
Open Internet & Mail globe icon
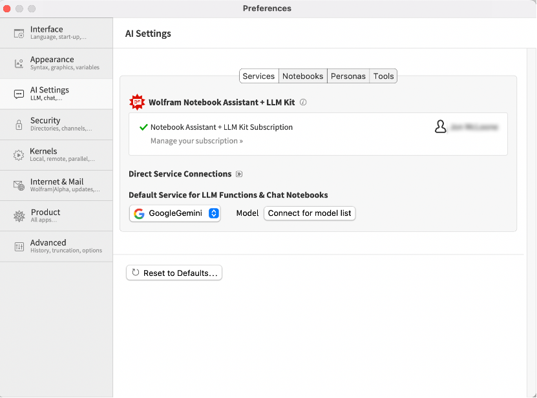(x=19, y=185)
